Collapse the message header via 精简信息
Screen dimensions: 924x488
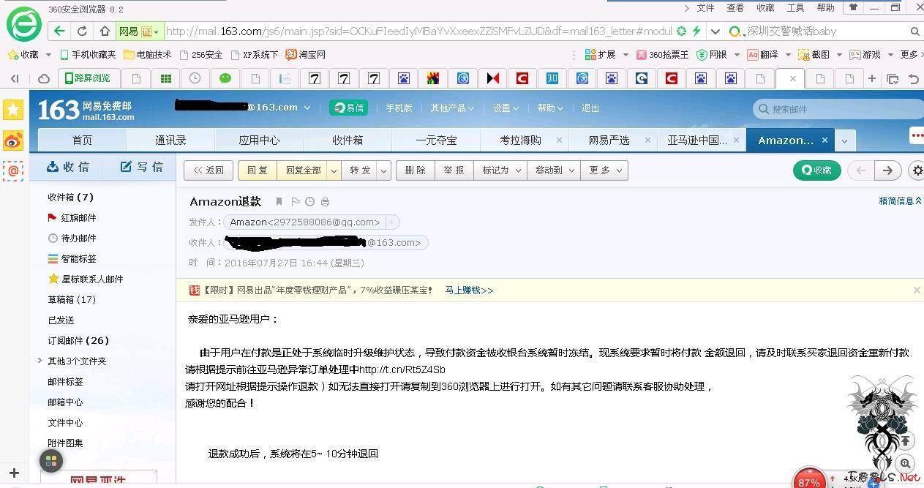tap(898, 200)
